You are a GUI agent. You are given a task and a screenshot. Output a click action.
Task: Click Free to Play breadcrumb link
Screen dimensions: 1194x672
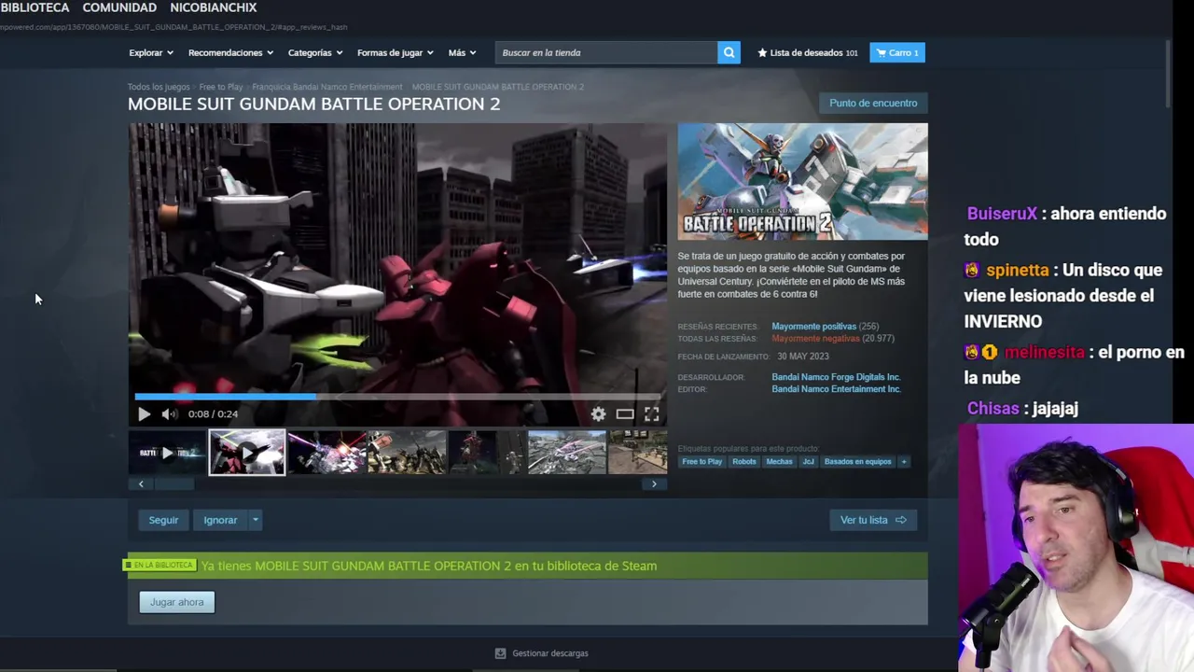pyautogui.click(x=221, y=87)
